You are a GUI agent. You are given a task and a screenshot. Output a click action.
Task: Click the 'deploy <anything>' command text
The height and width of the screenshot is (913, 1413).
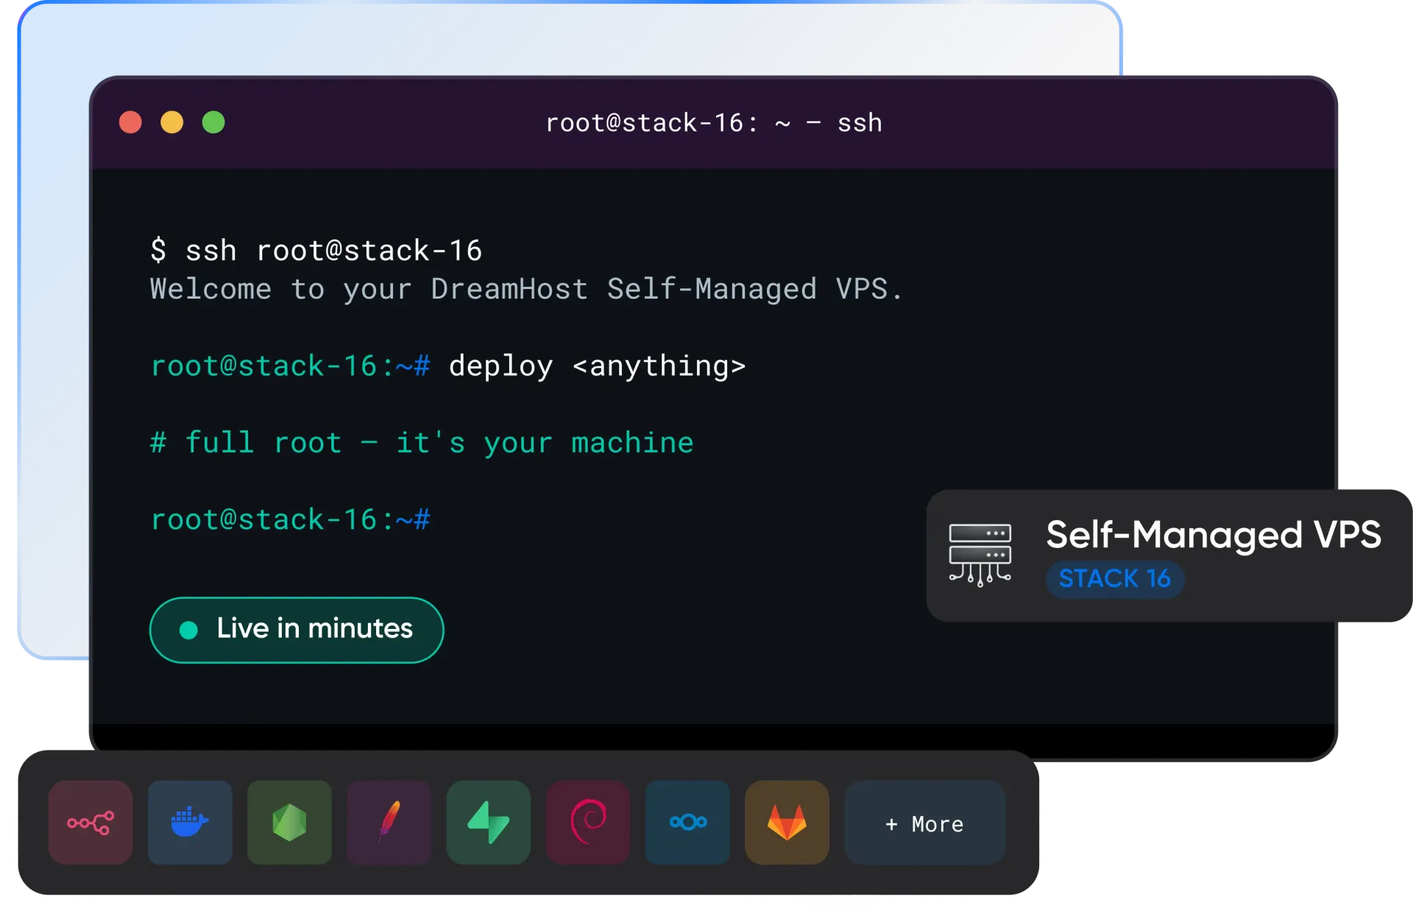tap(597, 366)
